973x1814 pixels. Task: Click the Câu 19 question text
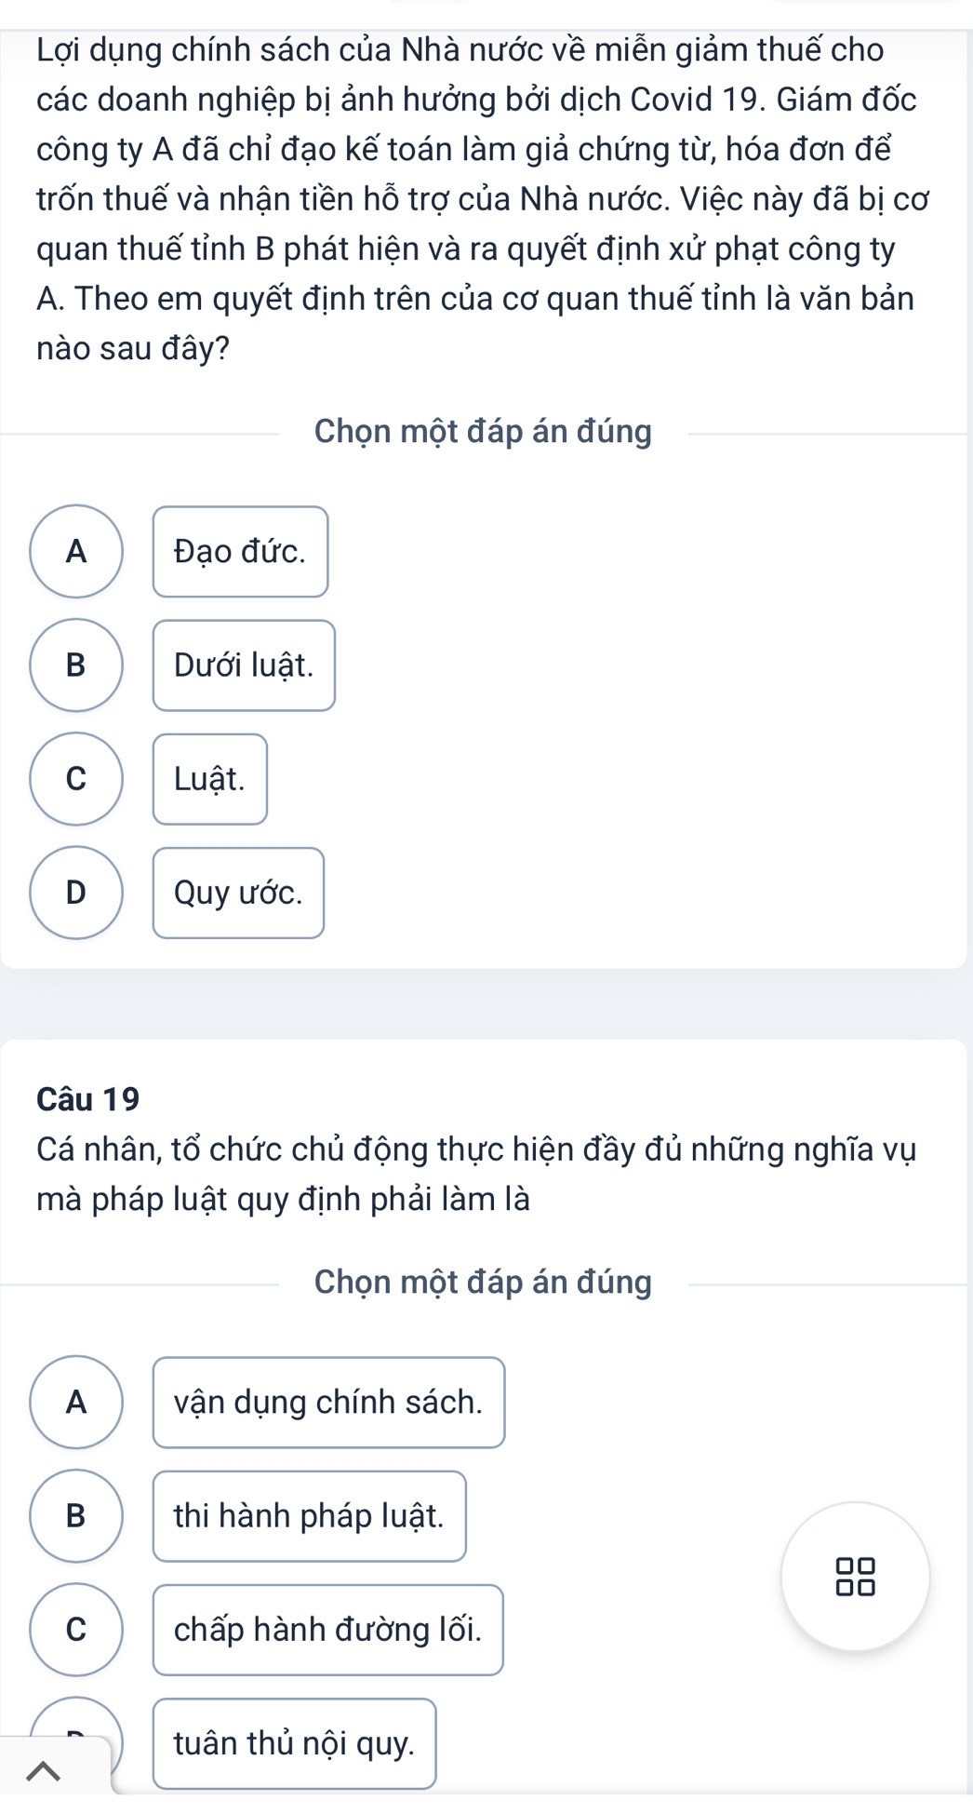(476, 1175)
